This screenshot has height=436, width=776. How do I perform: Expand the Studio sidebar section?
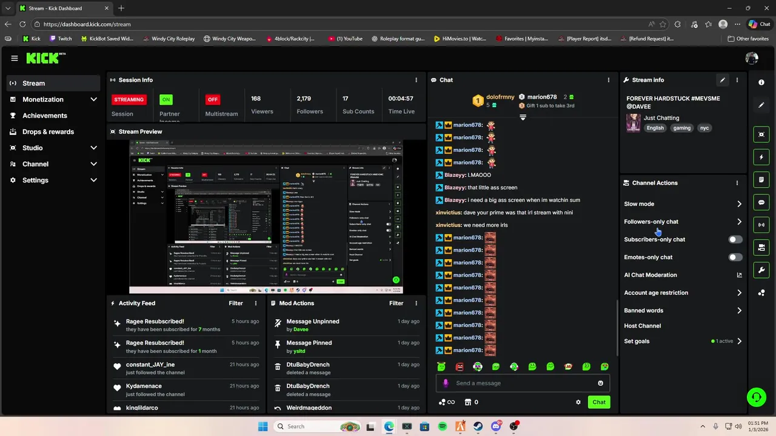pyautogui.click(x=93, y=148)
